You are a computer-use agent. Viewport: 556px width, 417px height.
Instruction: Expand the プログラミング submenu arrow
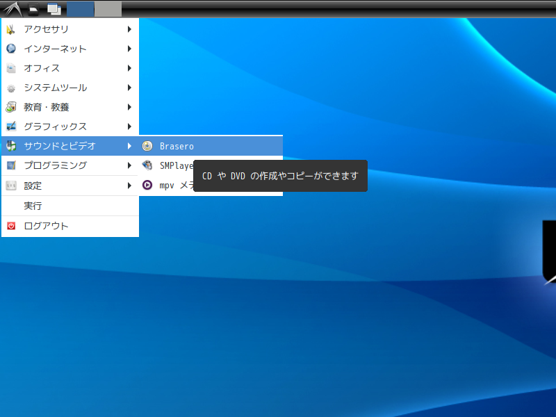coord(129,165)
